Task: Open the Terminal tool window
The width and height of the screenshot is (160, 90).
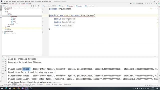Action: point(33,84)
